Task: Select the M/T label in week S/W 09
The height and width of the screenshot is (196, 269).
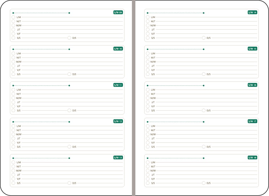Action: click(19, 22)
